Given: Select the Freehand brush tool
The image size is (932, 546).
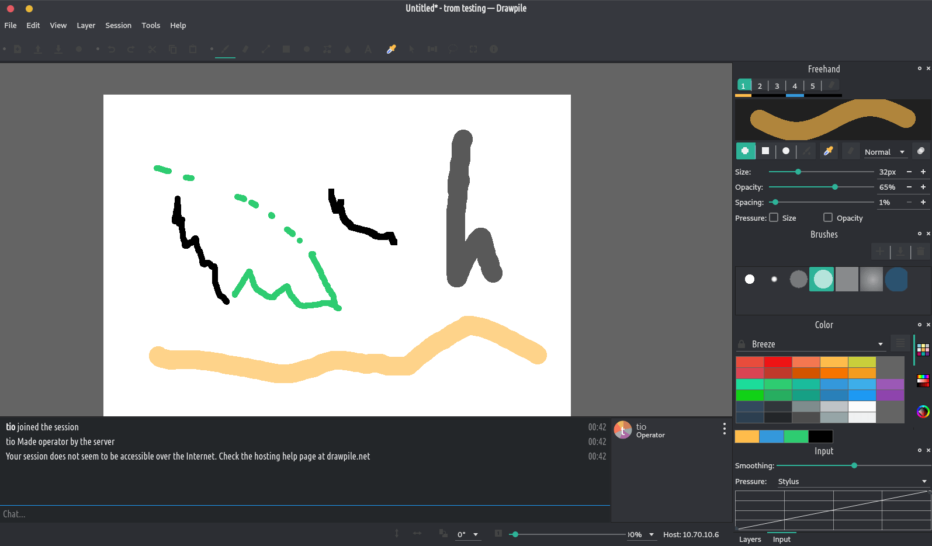Looking at the screenshot, I should click(x=225, y=49).
